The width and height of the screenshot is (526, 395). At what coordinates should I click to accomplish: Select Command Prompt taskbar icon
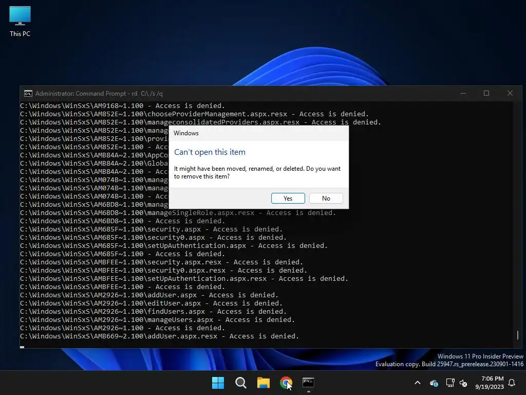(308, 383)
